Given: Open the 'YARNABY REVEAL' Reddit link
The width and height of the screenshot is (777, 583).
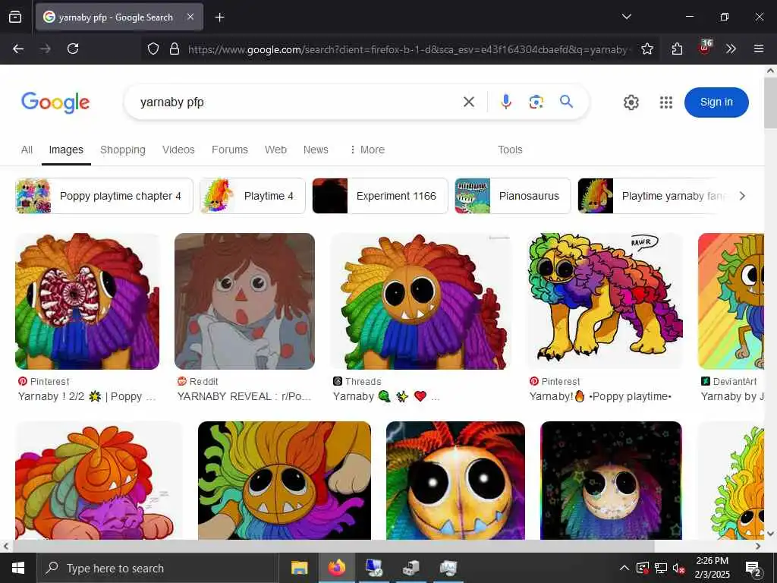Looking at the screenshot, I should point(244,396).
